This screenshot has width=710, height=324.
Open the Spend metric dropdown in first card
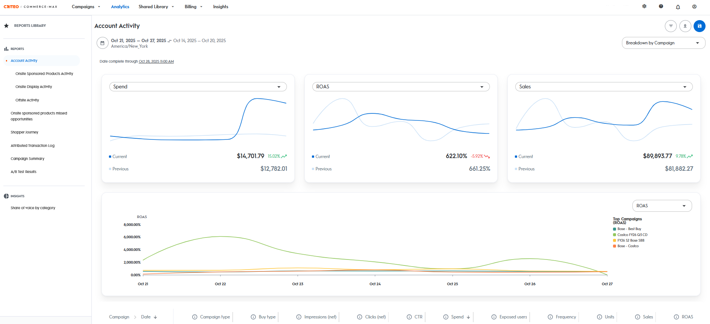click(x=198, y=86)
